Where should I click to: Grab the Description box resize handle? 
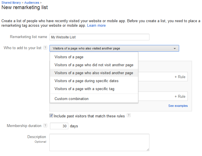pyautogui.click(x=148, y=149)
